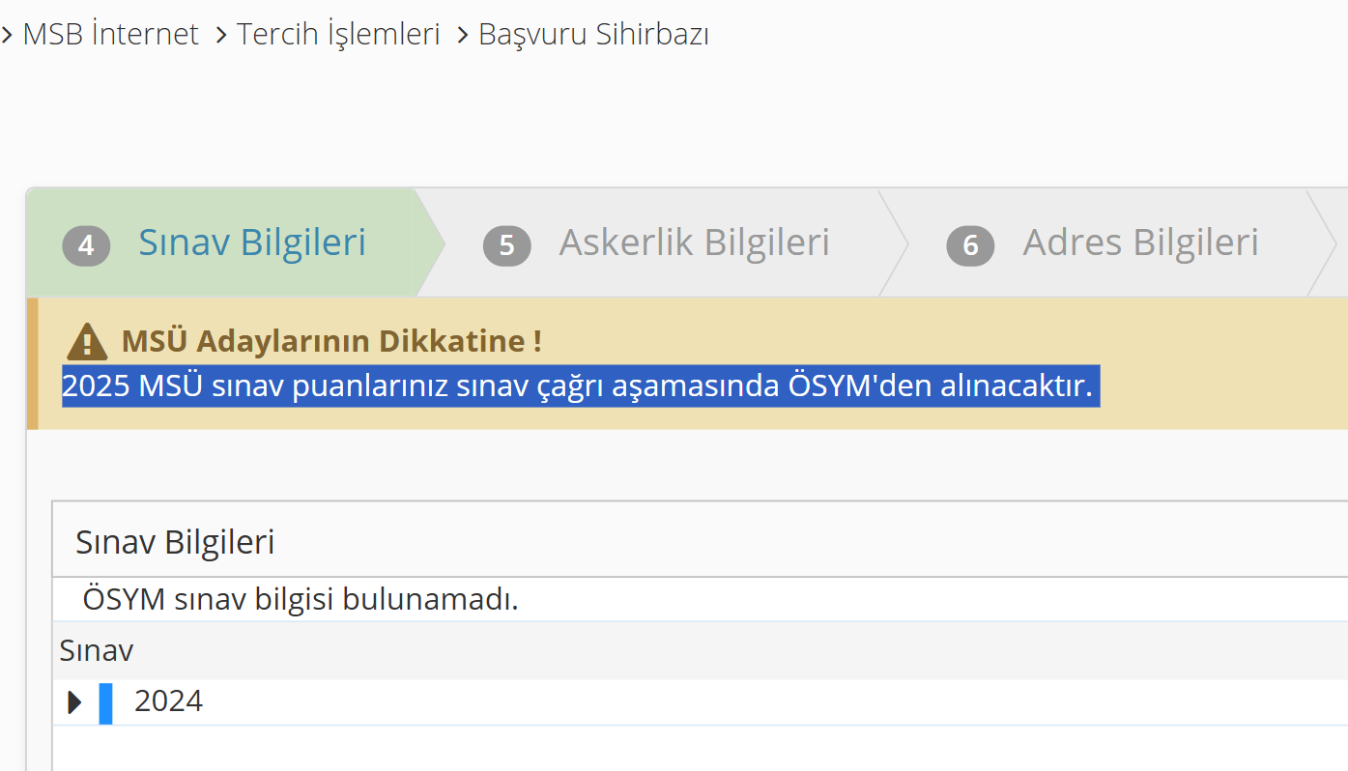Viewport: 1348px width, 771px height.
Task: Click the chevron before Tercih İşlemleri breadcrumb
Action: click(221, 36)
